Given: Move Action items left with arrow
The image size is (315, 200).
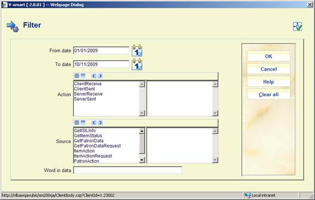Looking at the screenshot, I should (94, 76).
